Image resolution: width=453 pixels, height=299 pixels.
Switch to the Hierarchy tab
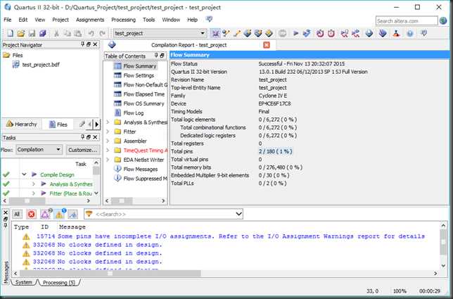pyautogui.click(x=22, y=125)
